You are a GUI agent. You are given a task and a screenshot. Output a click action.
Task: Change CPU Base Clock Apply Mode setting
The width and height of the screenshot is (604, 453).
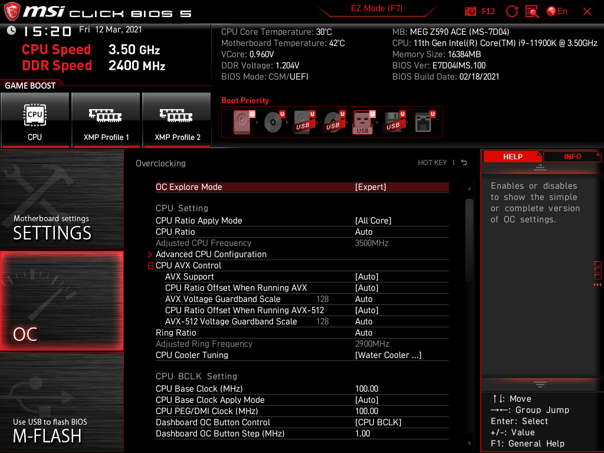click(302, 400)
